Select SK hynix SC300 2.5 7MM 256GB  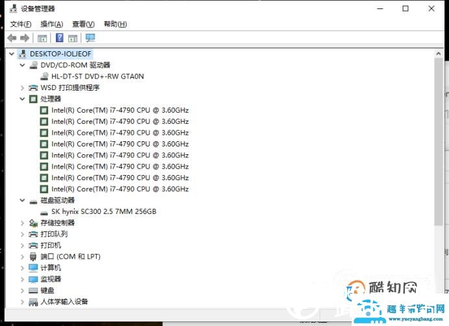(x=104, y=212)
